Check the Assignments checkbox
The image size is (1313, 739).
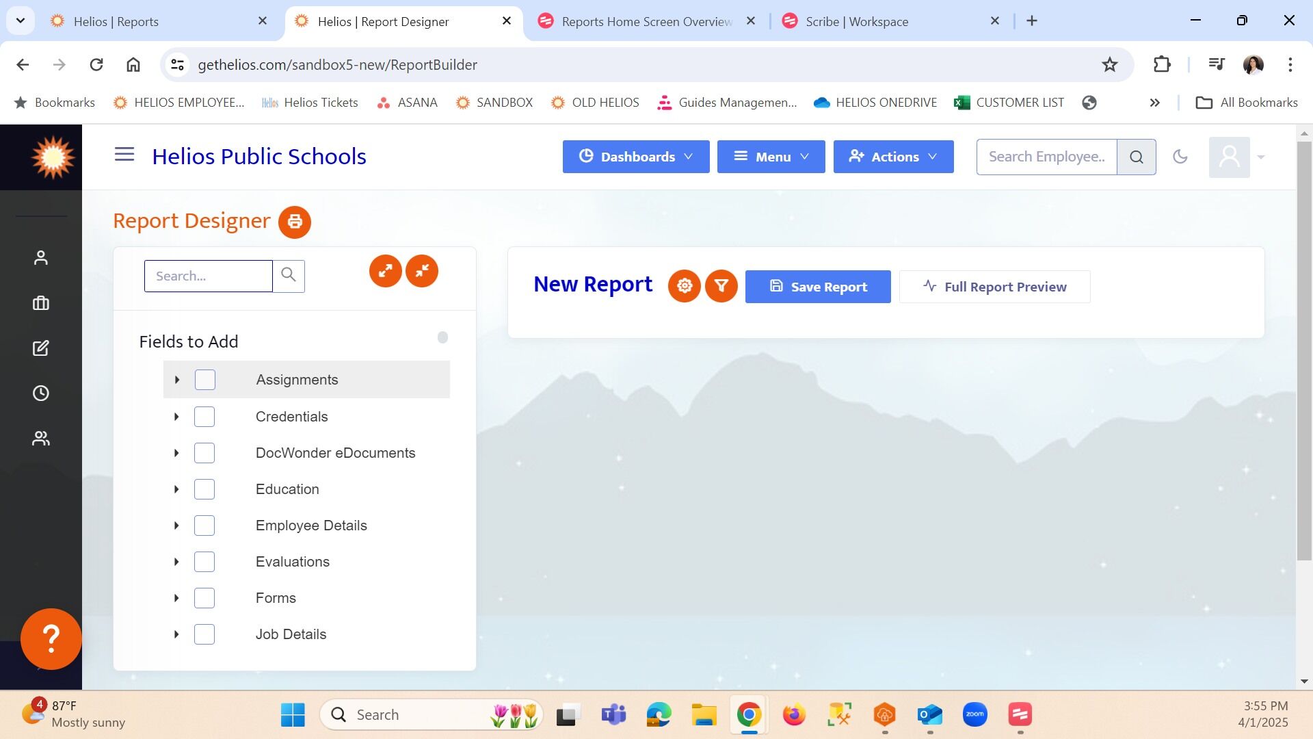click(x=205, y=380)
